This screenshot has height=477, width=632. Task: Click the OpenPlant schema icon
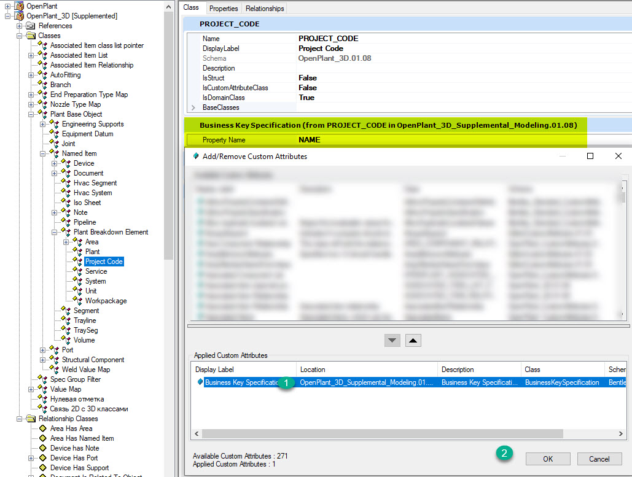19,6
